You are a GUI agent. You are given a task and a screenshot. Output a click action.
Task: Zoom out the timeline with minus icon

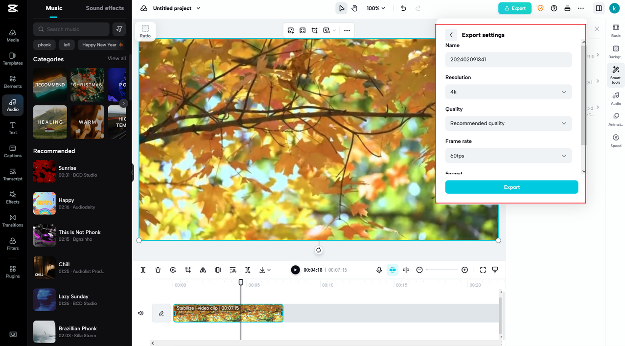coord(419,270)
